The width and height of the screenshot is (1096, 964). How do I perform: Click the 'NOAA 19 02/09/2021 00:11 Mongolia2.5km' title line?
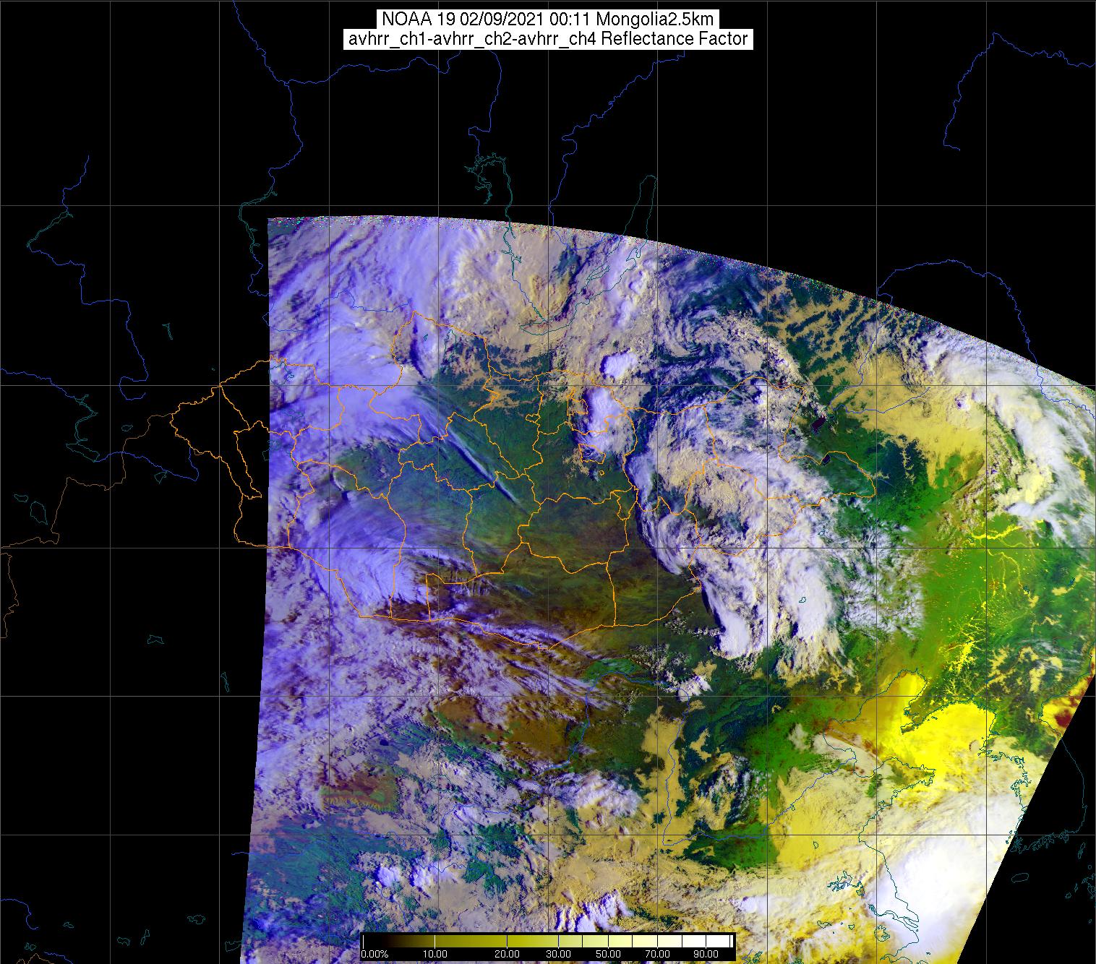[548, 20]
